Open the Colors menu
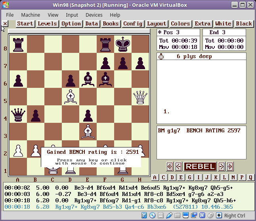This screenshot has width=256, height=221. click(x=180, y=24)
